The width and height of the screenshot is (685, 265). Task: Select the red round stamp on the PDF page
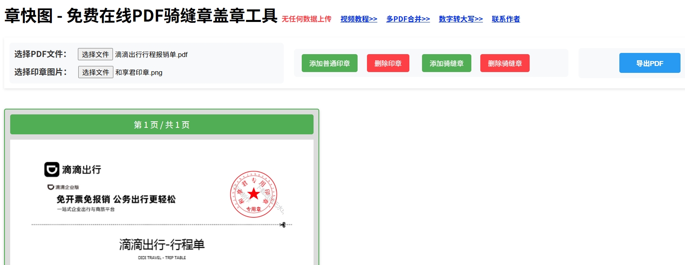pyautogui.click(x=254, y=194)
